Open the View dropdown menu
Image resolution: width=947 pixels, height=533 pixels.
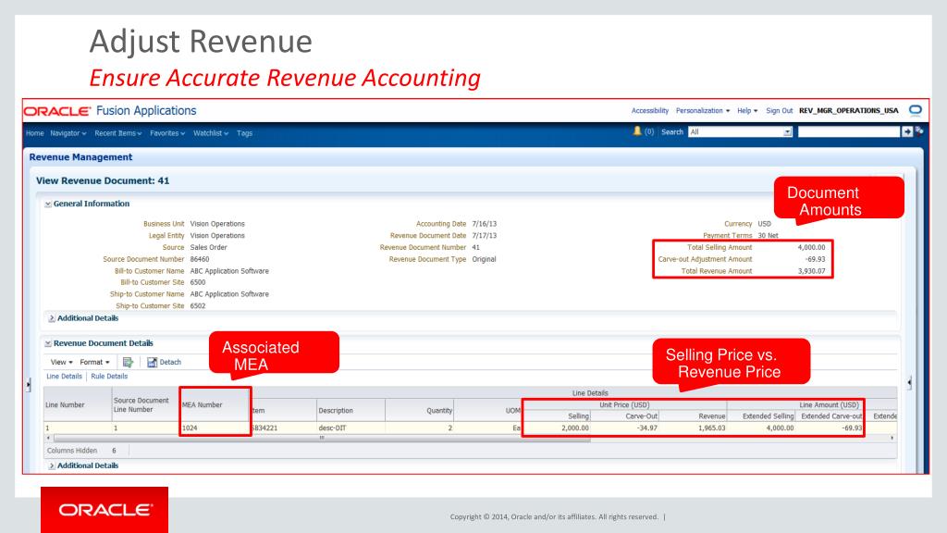click(x=62, y=362)
